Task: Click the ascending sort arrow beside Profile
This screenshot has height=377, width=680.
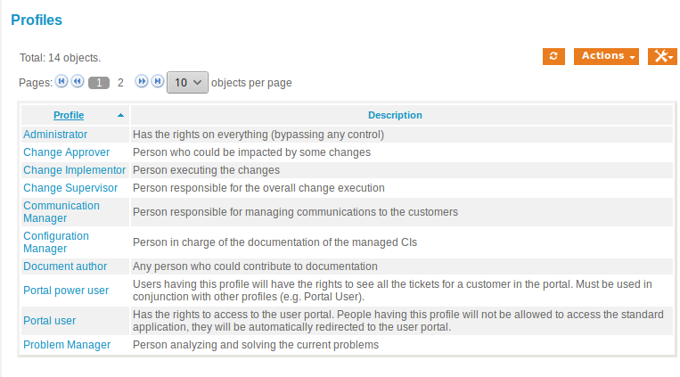Action: click(120, 115)
